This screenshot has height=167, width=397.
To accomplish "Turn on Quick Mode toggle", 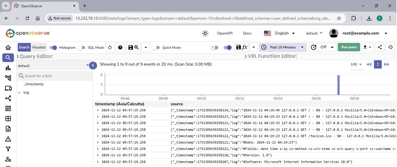I will [x=156, y=48].
